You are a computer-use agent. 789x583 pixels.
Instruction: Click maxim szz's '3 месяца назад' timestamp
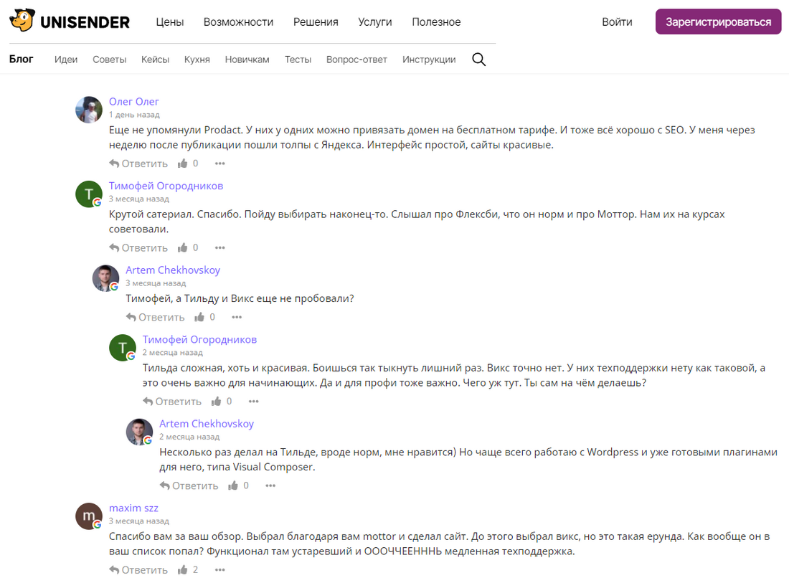(139, 521)
